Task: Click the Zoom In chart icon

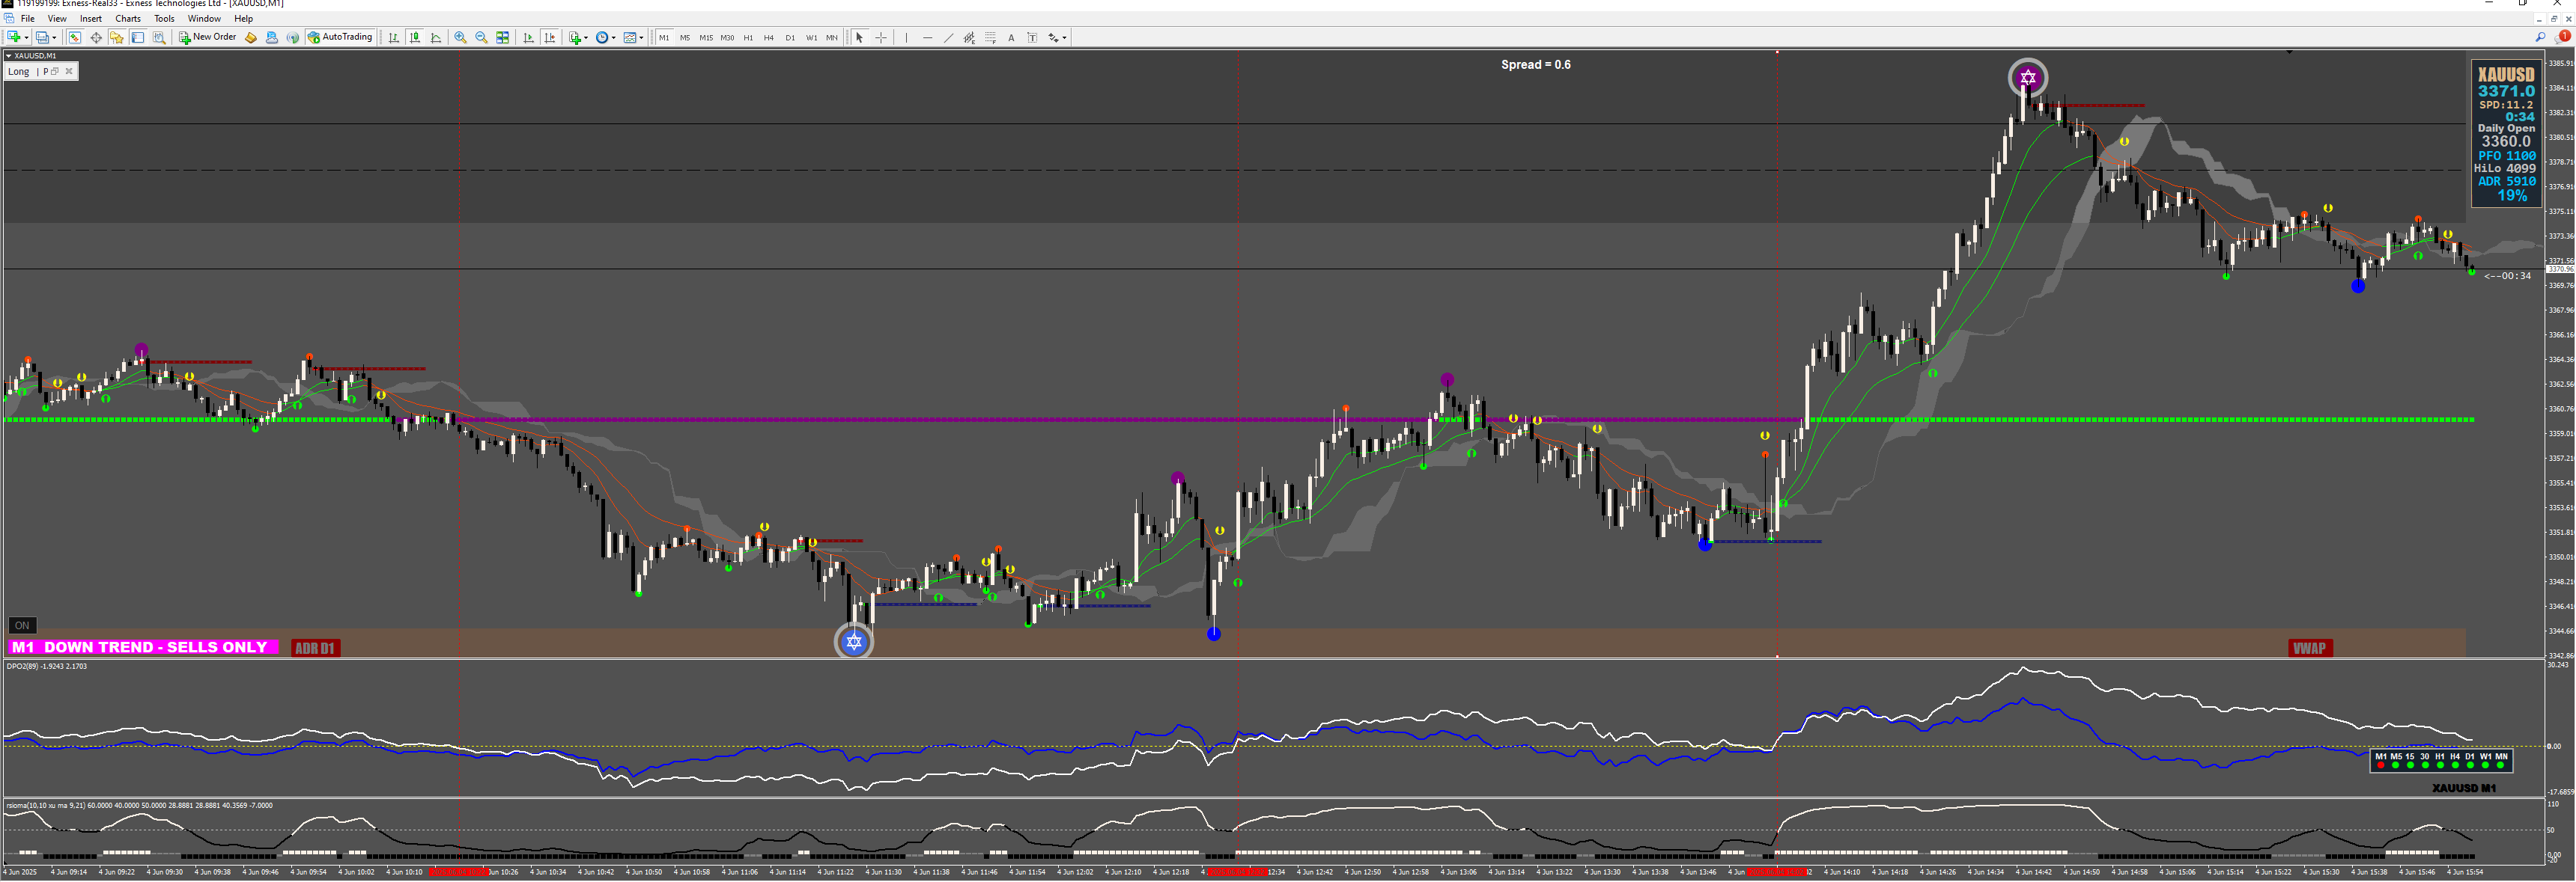Action: pos(460,38)
